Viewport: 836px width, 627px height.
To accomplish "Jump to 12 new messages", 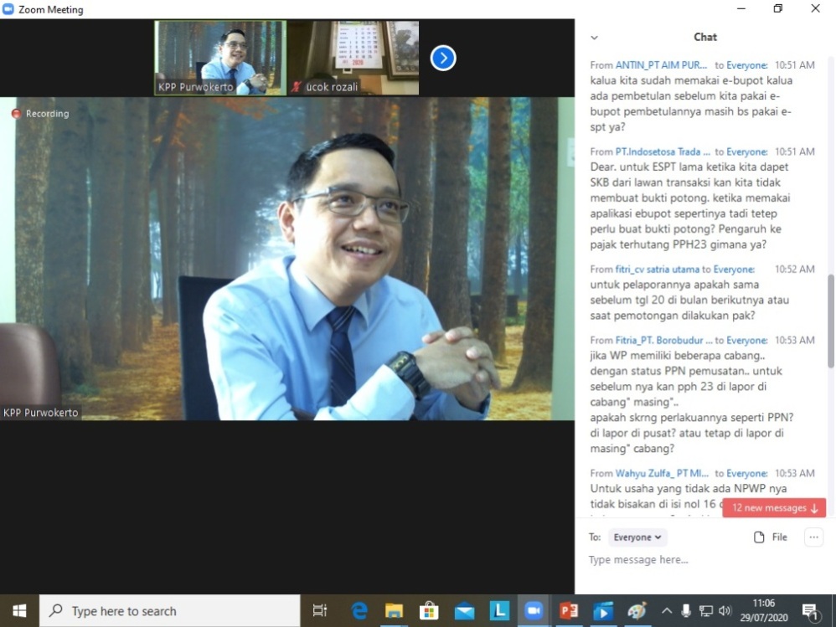I will coord(774,508).
